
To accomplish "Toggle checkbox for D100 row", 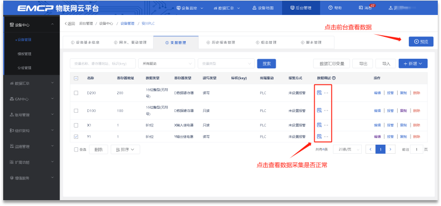I will tap(76, 110).
